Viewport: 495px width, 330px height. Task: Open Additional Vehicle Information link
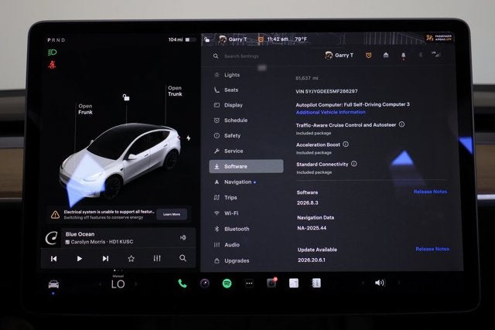point(330,112)
